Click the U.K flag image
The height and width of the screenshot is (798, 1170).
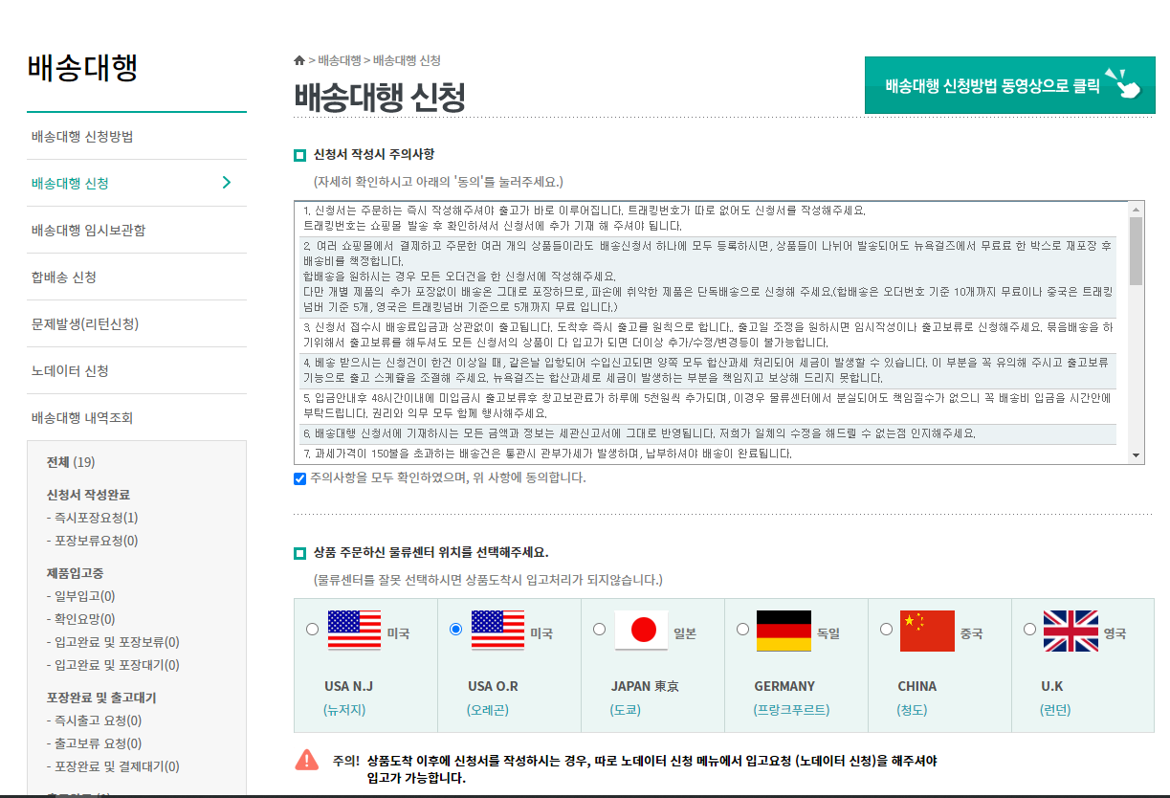(1071, 630)
